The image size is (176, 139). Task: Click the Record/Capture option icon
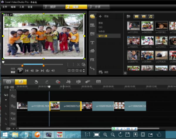(x=58, y=82)
